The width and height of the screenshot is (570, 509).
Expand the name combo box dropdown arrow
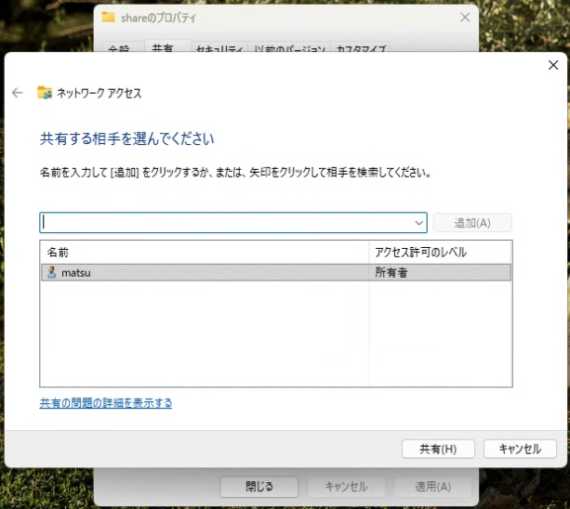point(418,223)
